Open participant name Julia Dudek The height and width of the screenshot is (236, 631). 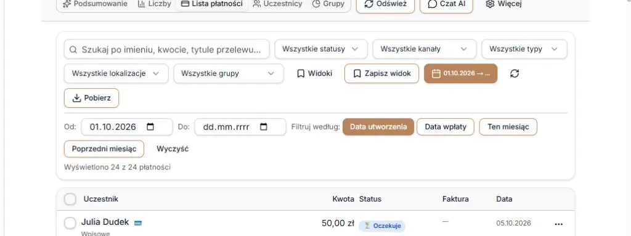pyautogui.click(x=105, y=222)
